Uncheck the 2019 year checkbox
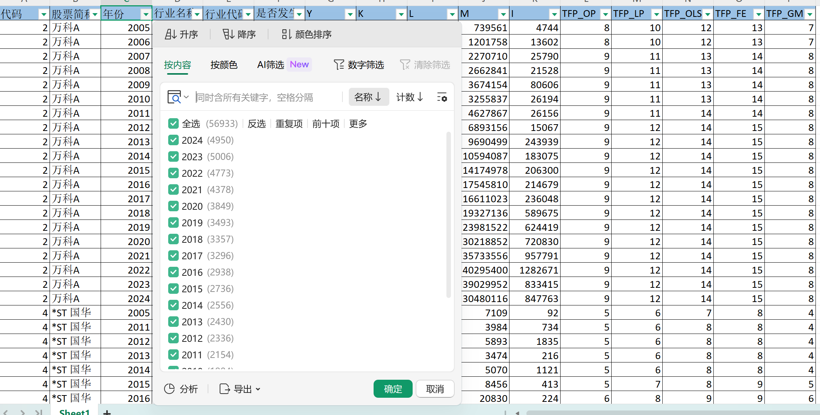 173,223
